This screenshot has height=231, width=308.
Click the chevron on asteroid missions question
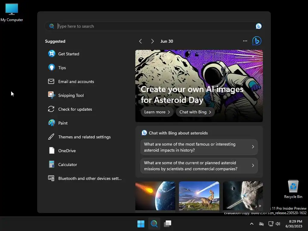click(253, 166)
